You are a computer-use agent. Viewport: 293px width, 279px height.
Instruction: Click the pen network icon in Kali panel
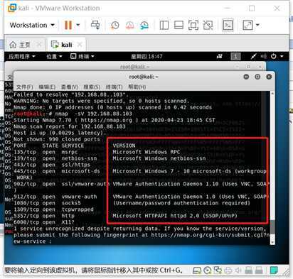click(254, 56)
